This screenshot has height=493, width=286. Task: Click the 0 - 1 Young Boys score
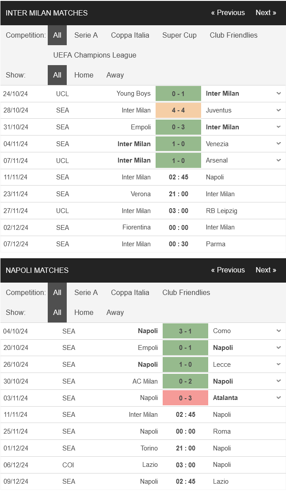[x=178, y=93]
